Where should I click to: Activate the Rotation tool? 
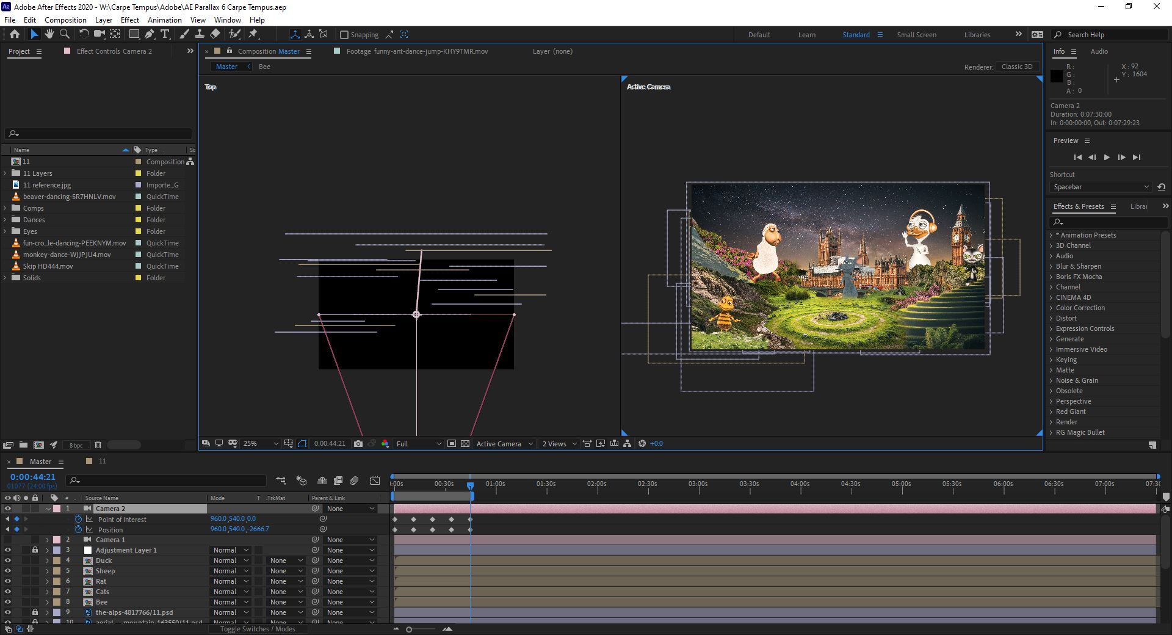(x=84, y=35)
